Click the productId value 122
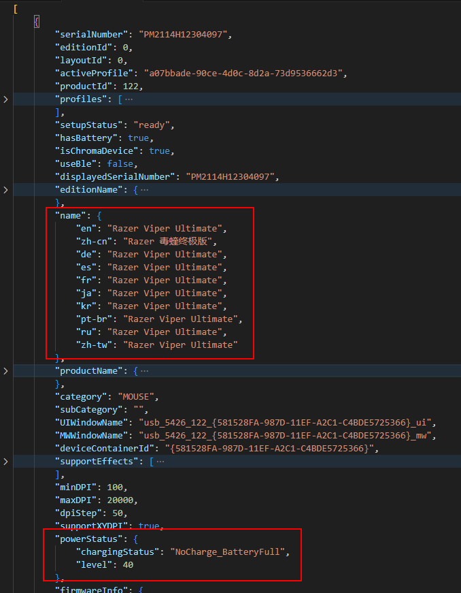Screen dimensions: 461x593 coord(131,86)
